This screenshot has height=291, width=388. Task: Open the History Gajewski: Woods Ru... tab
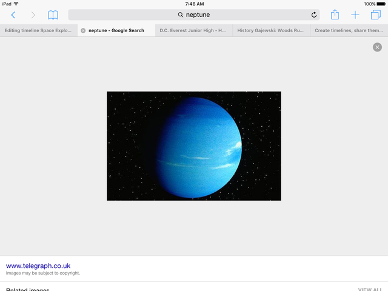click(x=272, y=30)
